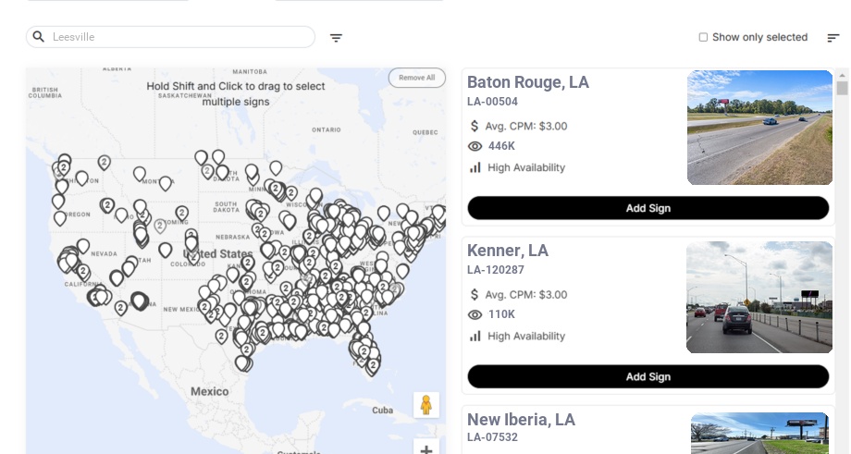Click the search magnifier icon

coord(39,37)
